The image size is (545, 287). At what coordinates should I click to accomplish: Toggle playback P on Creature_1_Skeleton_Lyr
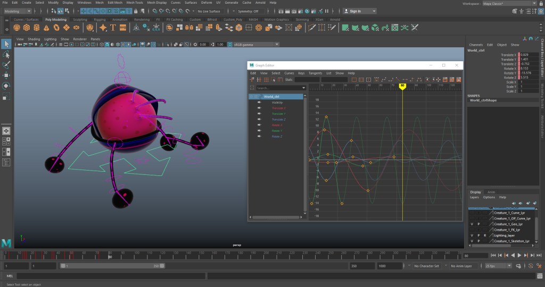click(478, 241)
